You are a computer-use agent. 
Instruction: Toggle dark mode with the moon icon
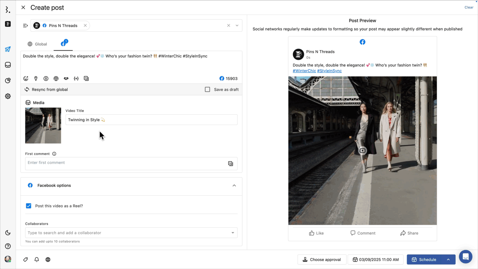[7, 232]
